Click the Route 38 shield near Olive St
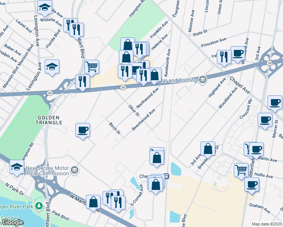 click(x=123, y=87)
